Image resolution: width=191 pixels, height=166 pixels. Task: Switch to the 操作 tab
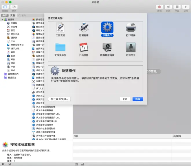5,15
